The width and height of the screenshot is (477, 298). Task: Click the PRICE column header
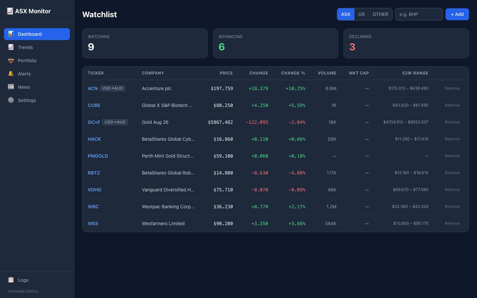click(226, 73)
